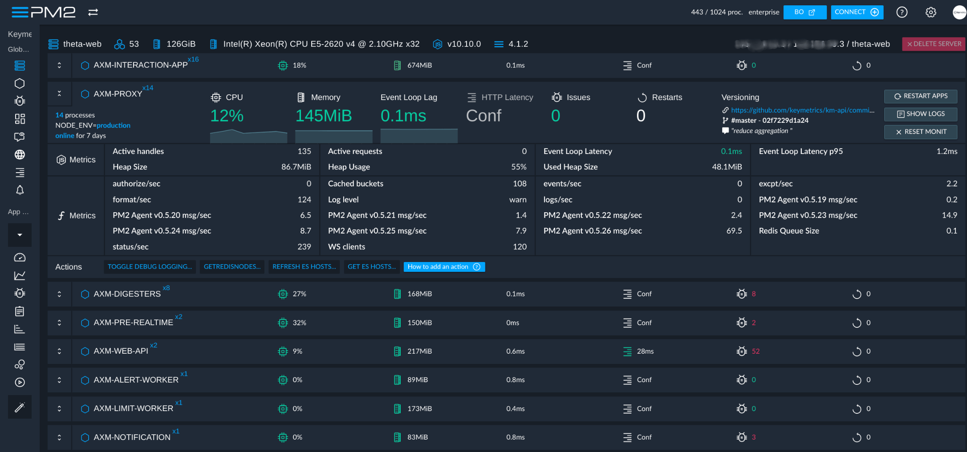Open the globe network icon in sidebar
967x452 pixels.
[20, 155]
